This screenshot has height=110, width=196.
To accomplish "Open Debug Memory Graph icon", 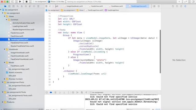I will coord(77,92).
